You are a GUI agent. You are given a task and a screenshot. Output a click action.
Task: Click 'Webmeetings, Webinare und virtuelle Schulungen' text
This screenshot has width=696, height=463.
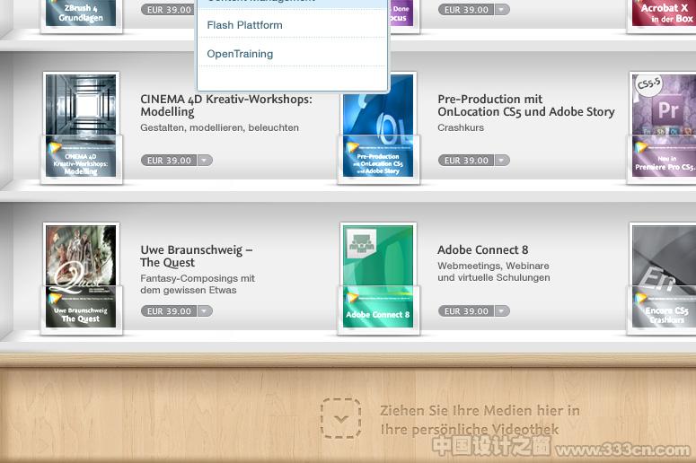click(x=494, y=271)
